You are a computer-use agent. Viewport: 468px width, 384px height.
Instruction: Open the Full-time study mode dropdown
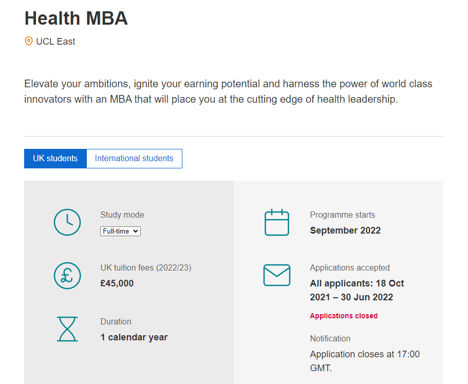click(x=120, y=232)
